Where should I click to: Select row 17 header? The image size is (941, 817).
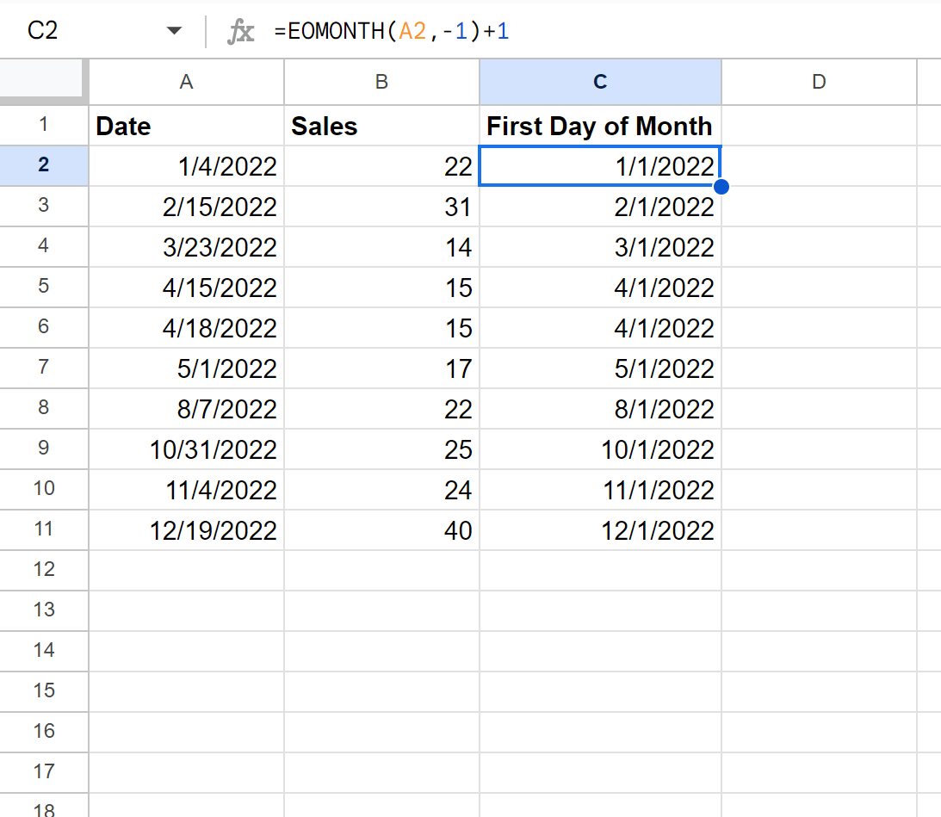pyautogui.click(x=44, y=772)
